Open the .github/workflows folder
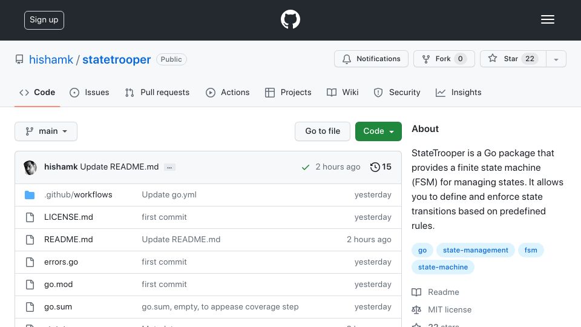Viewport: 581px width, 327px height. (78, 194)
